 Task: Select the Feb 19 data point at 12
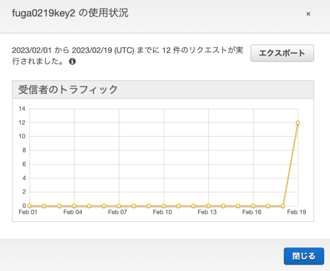click(298, 123)
